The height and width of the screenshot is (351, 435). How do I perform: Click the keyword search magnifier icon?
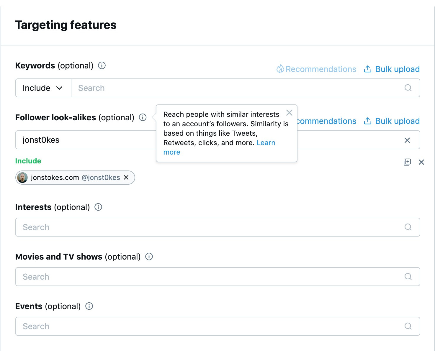pyautogui.click(x=408, y=88)
